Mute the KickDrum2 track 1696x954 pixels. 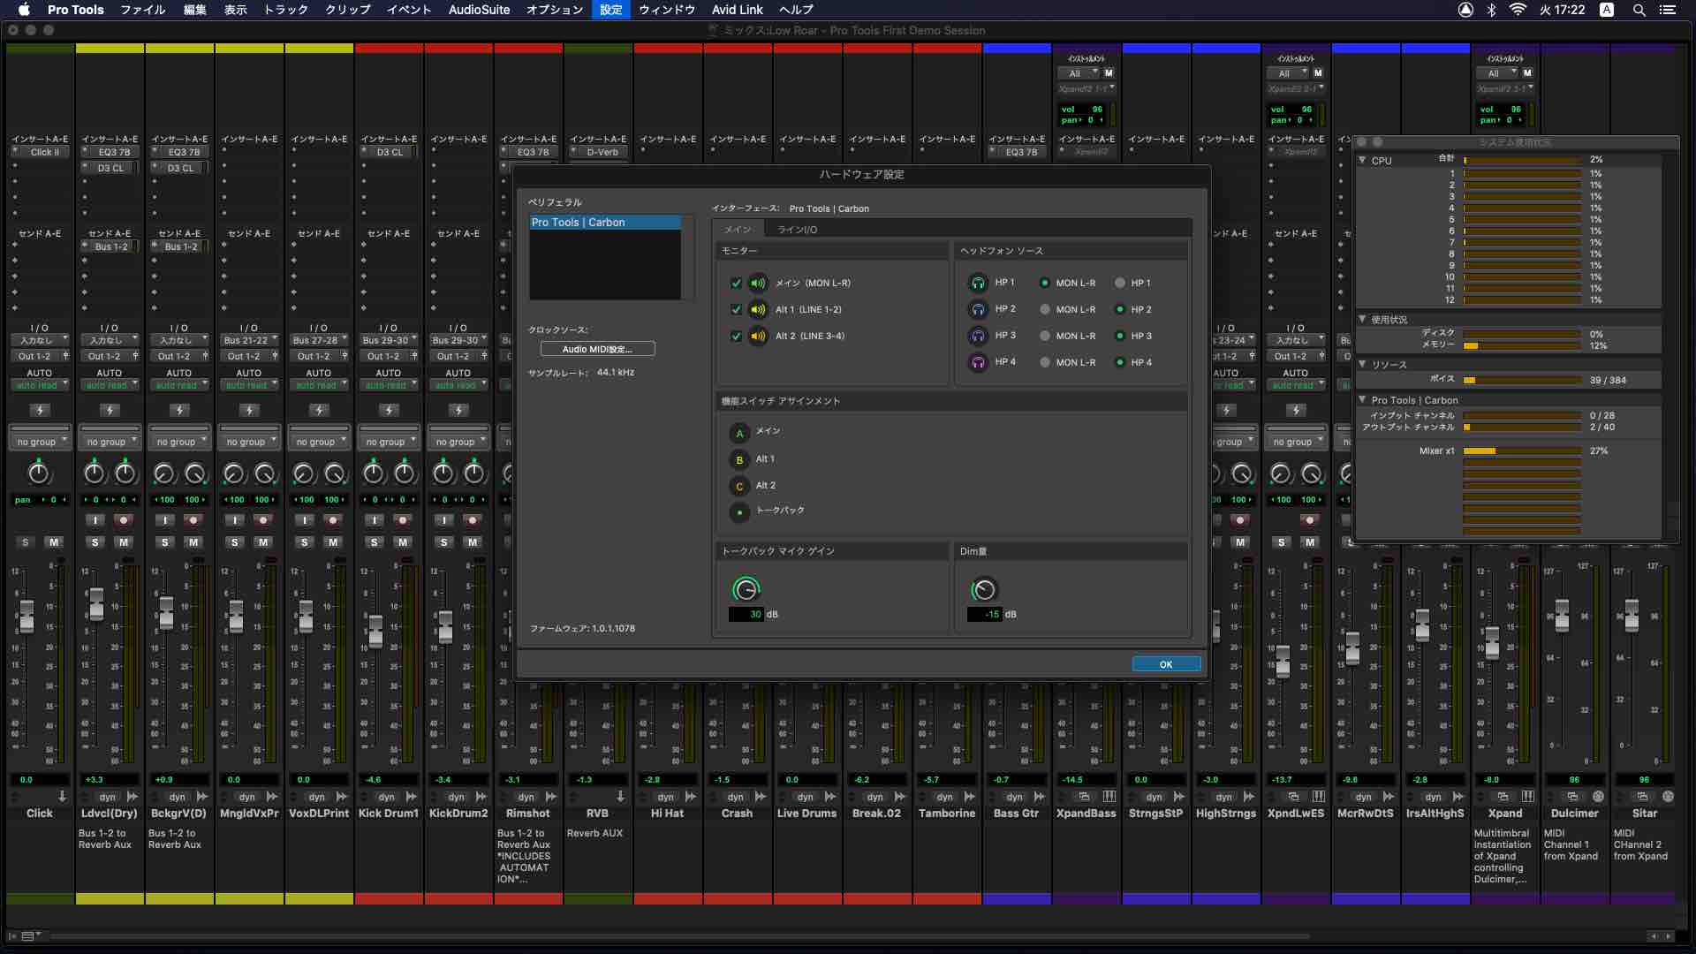(473, 542)
